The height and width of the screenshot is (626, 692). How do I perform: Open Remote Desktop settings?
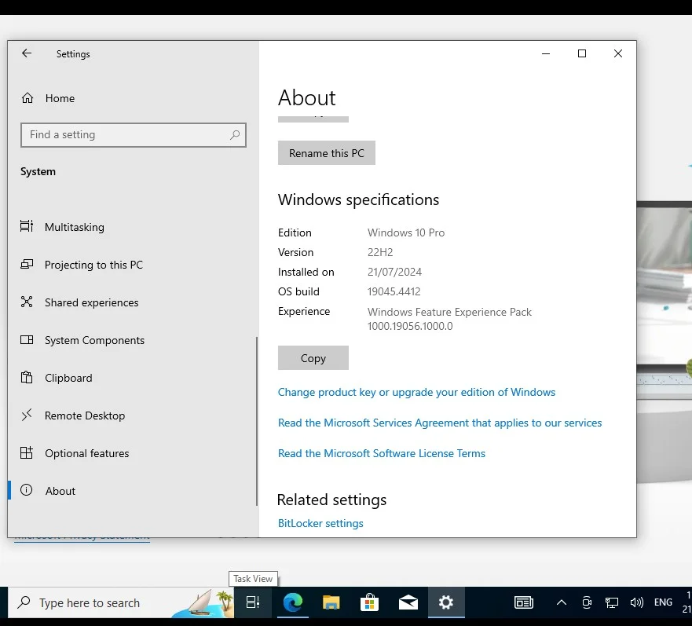pyautogui.click(x=133, y=416)
